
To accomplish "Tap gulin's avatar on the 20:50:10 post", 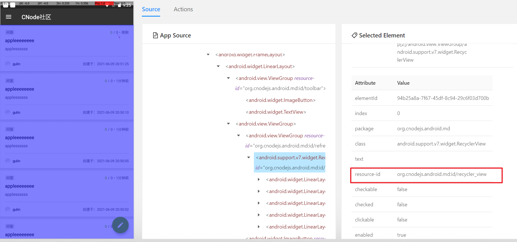I will click(8, 112).
